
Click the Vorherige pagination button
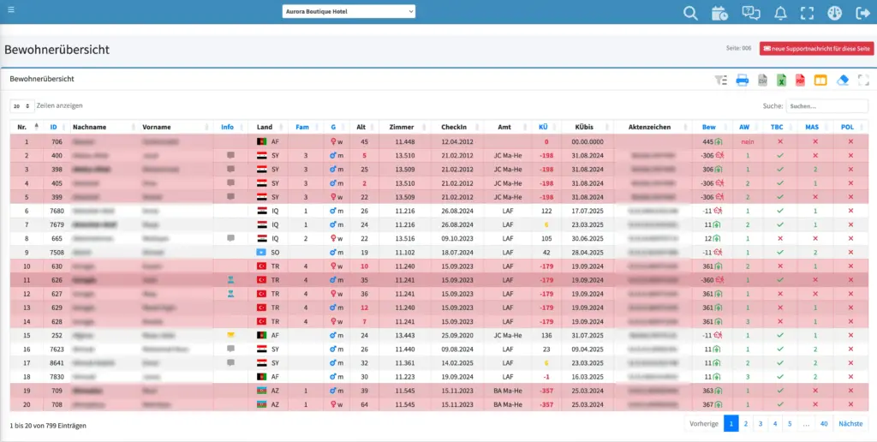point(704,424)
